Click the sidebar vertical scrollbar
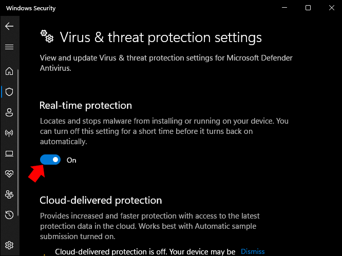Screen dimensions: 342x256 pos(18,143)
